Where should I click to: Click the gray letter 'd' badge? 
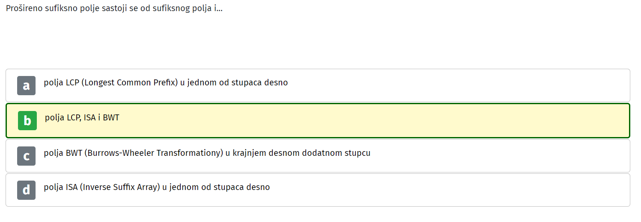click(26, 190)
